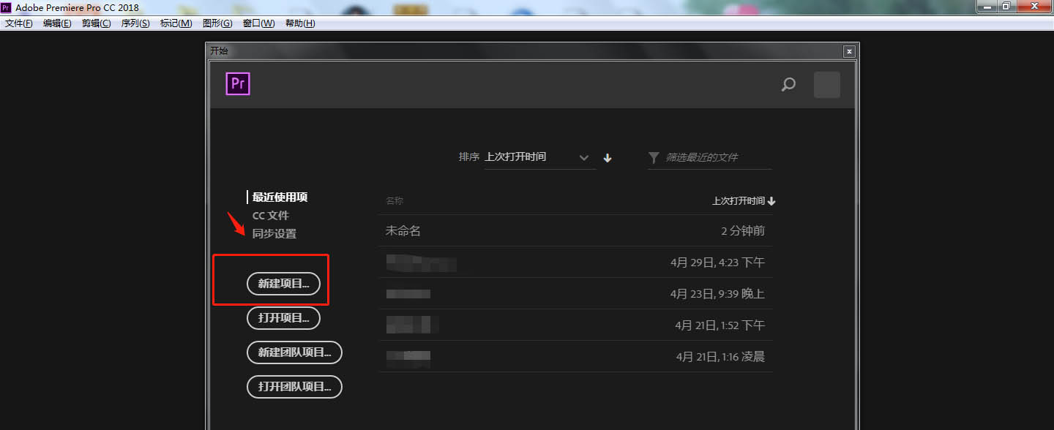Screen dimensions: 1054x430
Task: Select the 同步设置 tab
Action: (x=274, y=234)
